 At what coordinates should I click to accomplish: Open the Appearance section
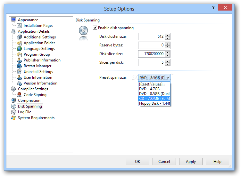point(28,20)
